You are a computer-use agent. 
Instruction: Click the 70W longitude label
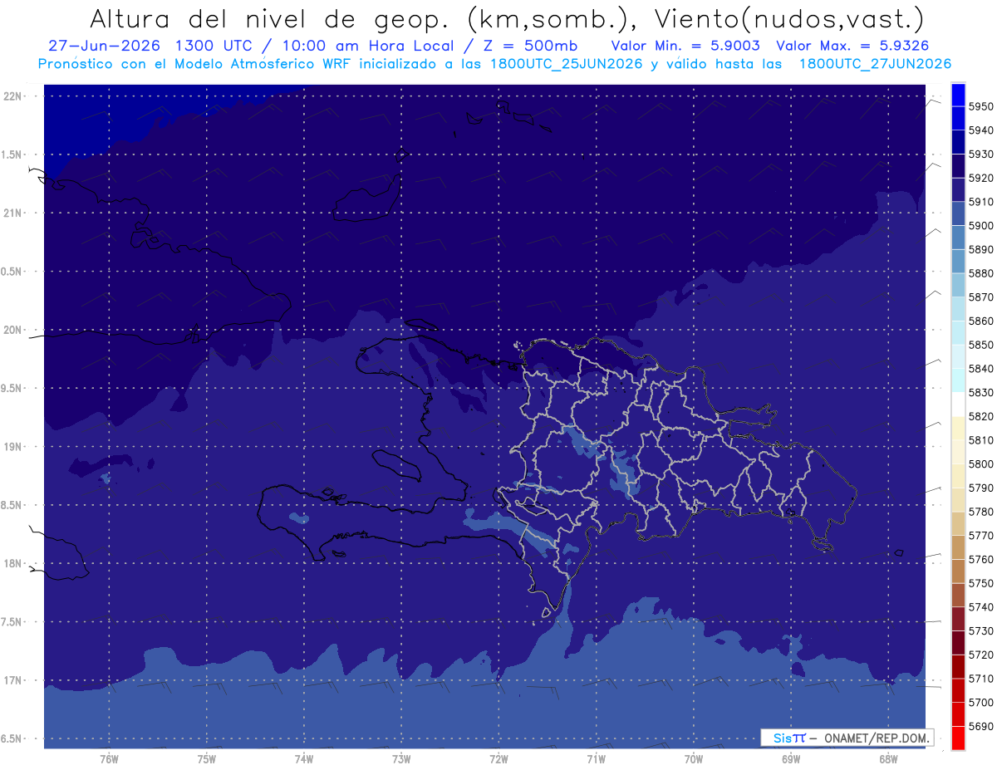click(x=694, y=759)
